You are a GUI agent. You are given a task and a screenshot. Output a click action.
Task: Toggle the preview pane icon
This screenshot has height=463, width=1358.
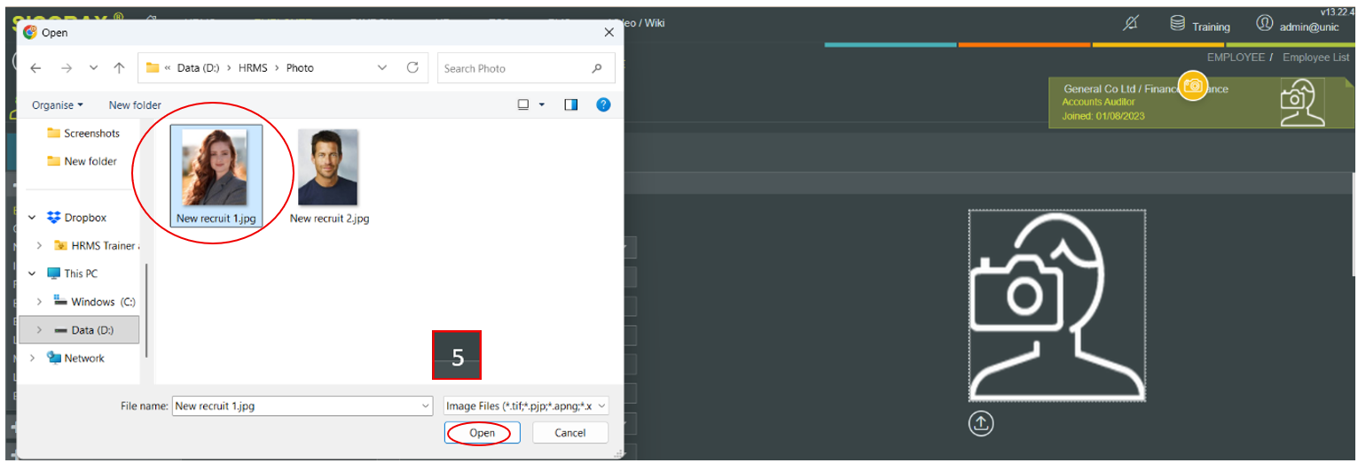[571, 104]
